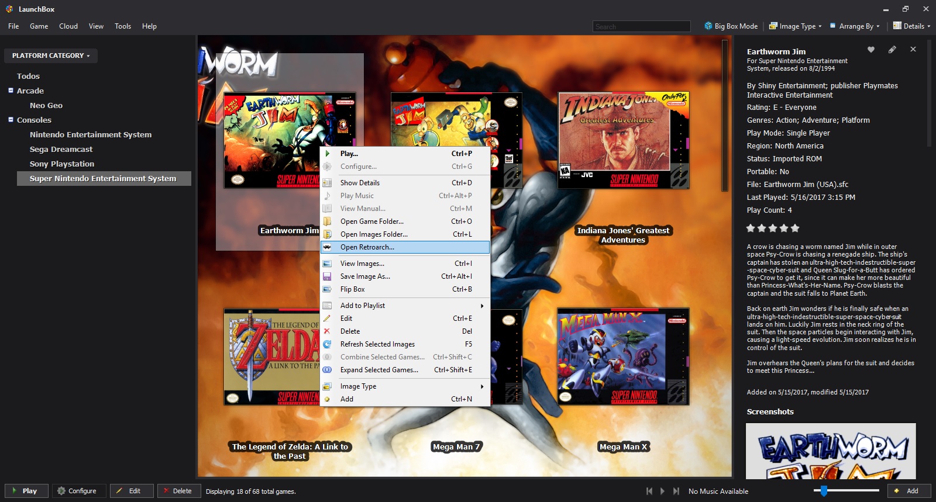Screen dimensions: 936x502
Task: Open the File menu
Action: pyautogui.click(x=13, y=26)
